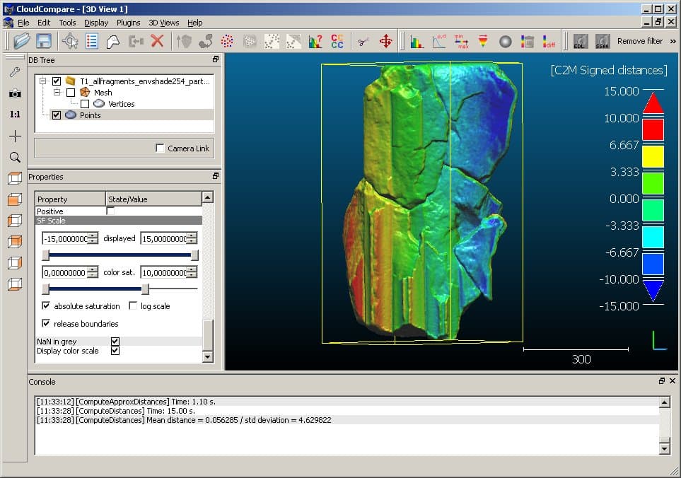Enable the log scale option
The height and width of the screenshot is (478, 681).
pos(134,305)
